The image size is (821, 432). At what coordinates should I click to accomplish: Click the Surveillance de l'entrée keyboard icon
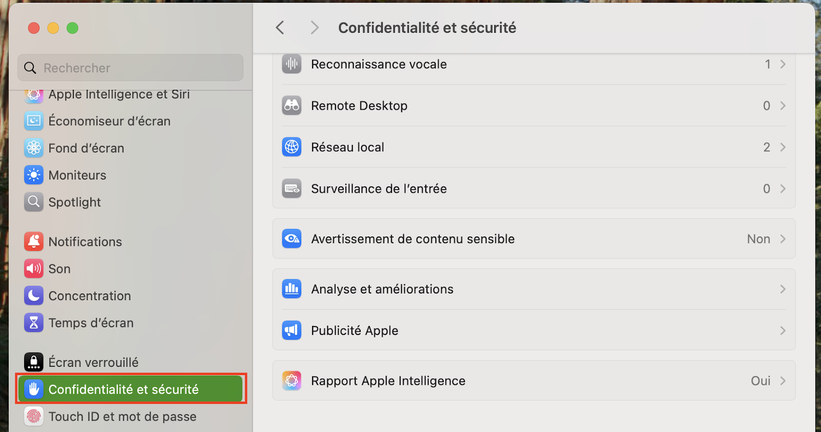[x=291, y=188]
